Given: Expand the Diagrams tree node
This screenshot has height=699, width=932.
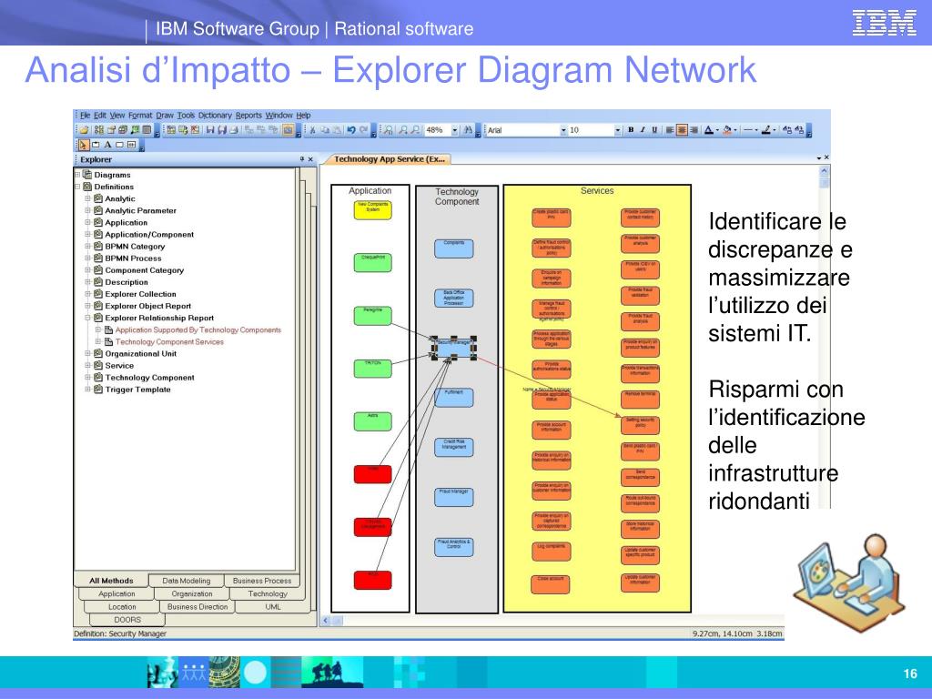Looking at the screenshot, I should [x=77, y=175].
